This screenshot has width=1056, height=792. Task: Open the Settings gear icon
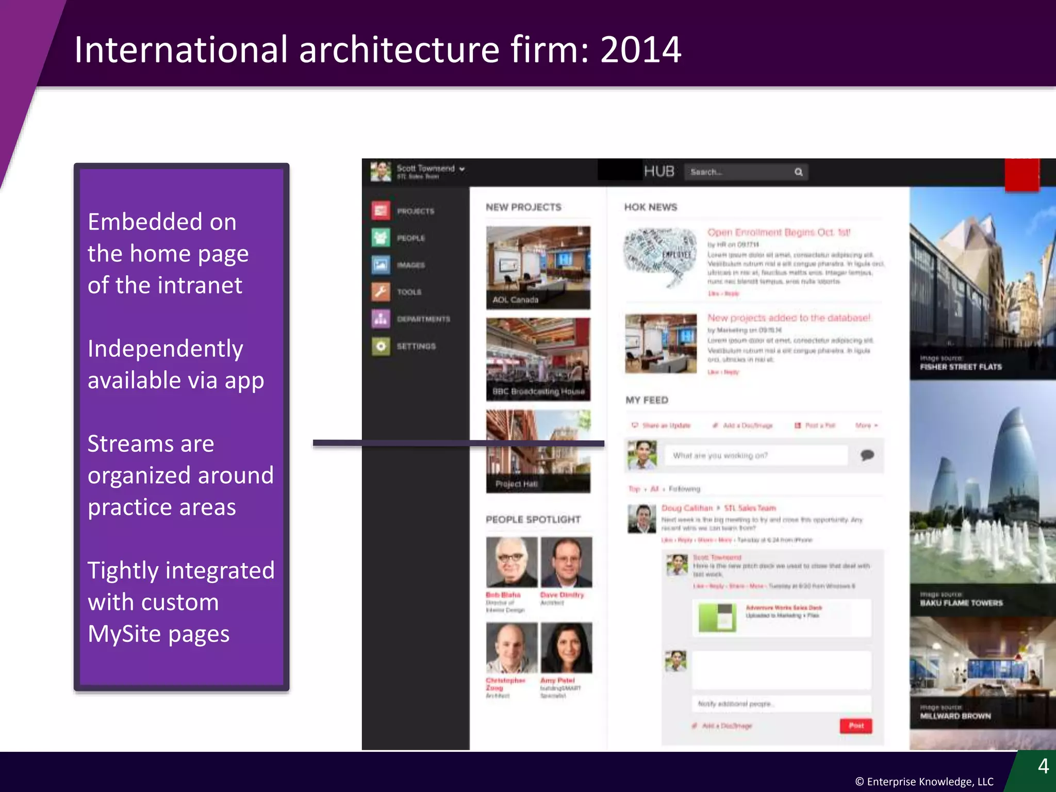(381, 346)
